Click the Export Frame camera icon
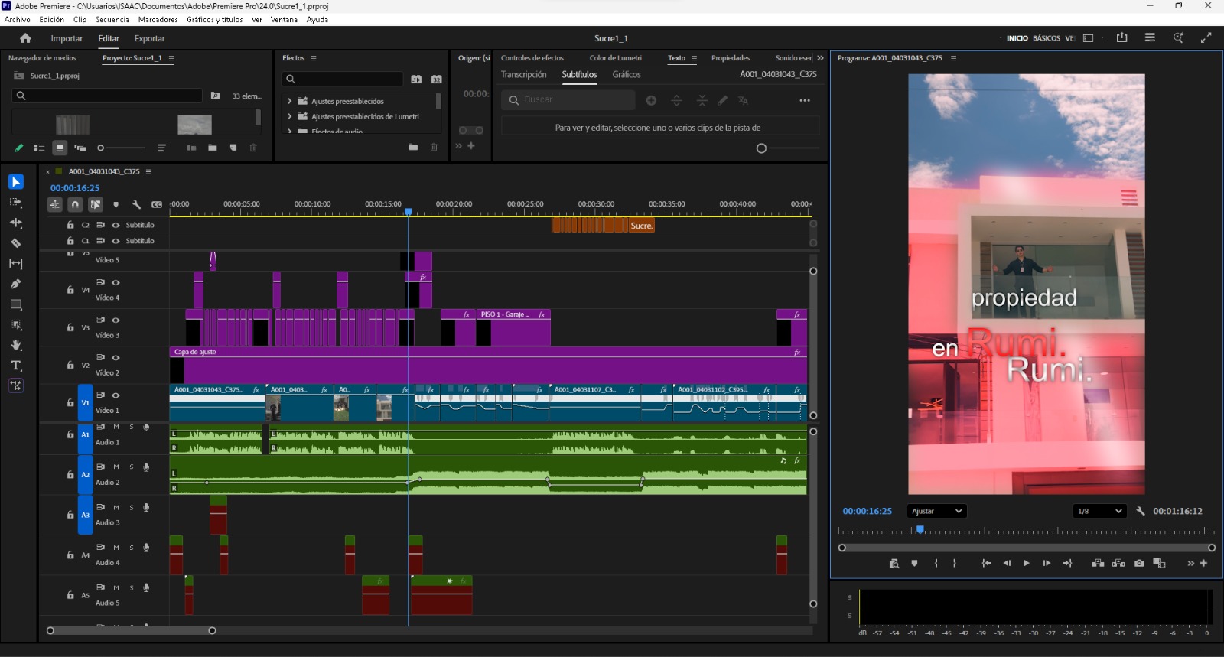 [x=1139, y=564]
